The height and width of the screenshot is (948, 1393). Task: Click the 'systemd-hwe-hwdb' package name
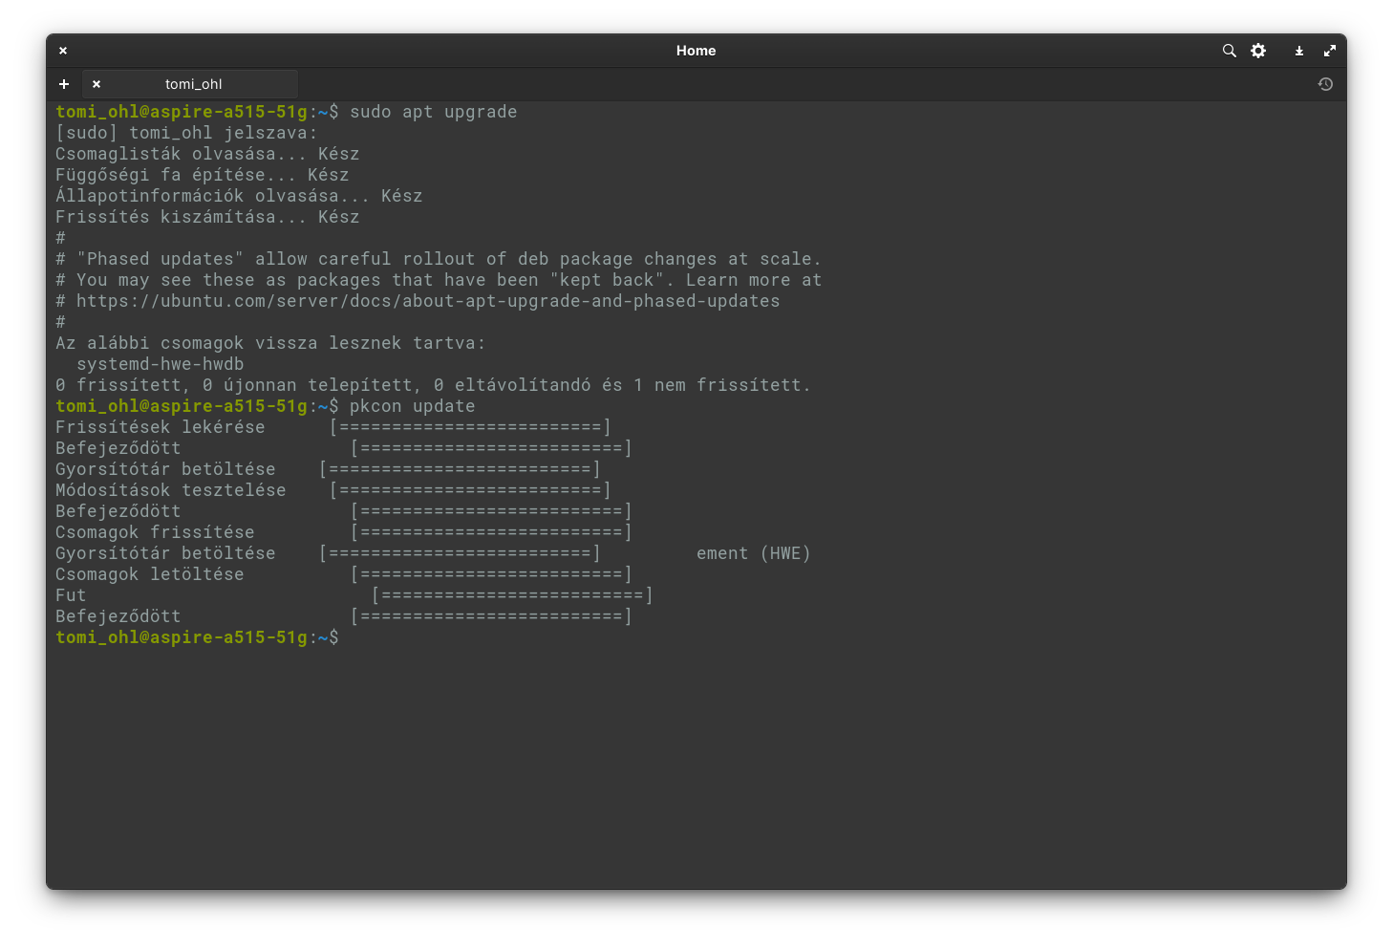tap(161, 364)
